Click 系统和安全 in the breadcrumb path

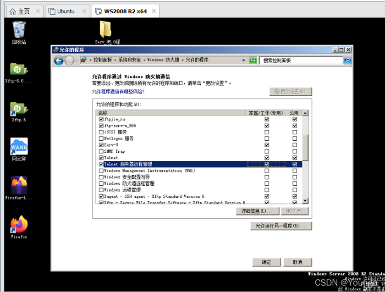pos(130,60)
